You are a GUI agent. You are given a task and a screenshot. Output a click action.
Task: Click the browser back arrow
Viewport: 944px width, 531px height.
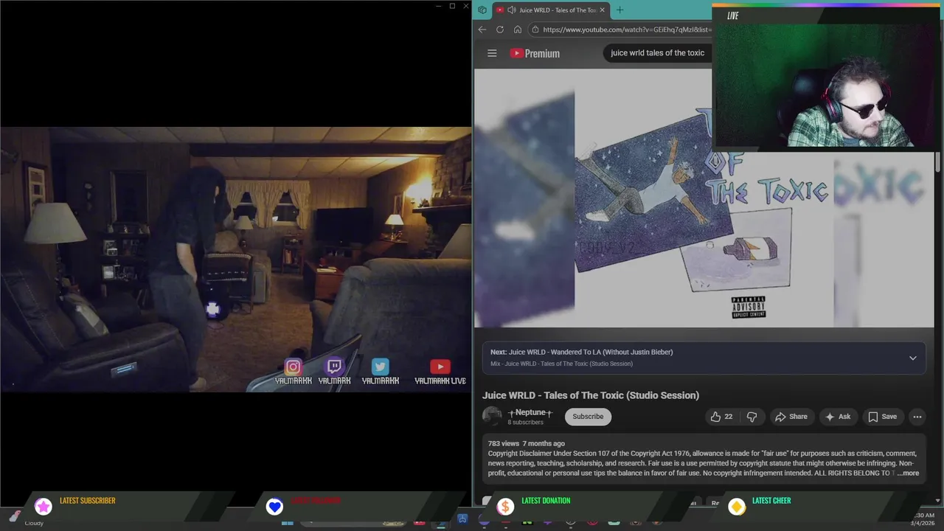tap(482, 29)
